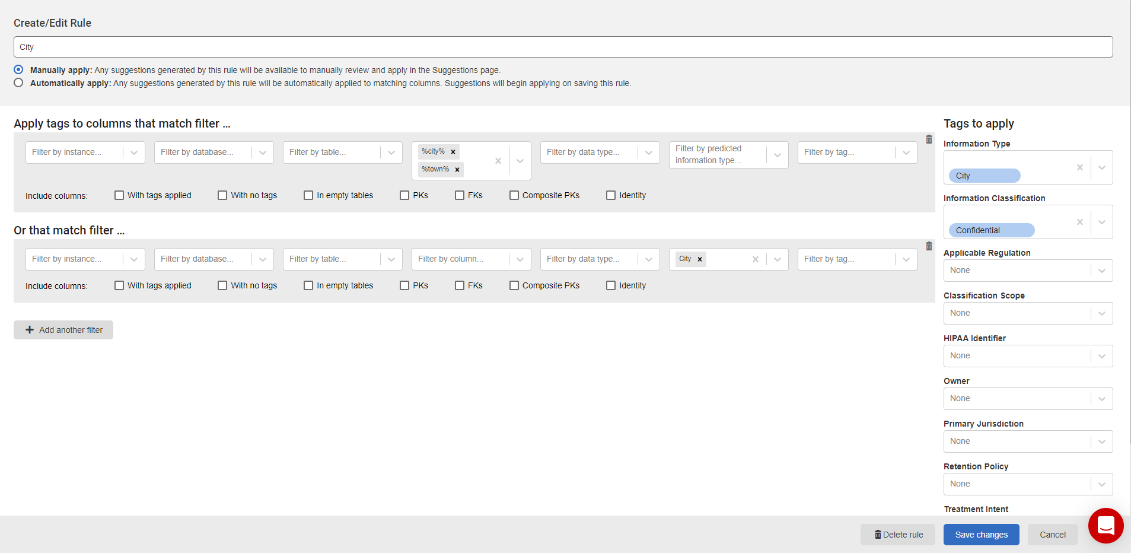1131x553 pixels.
Task: Clear the Information Classification tag selection
Action: (x=1079, y=222)
